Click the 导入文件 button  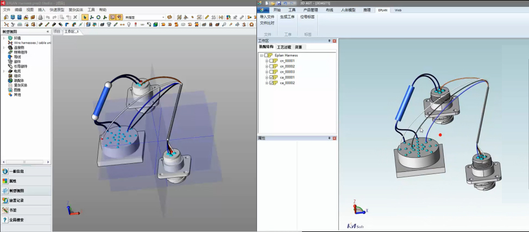tap(267, 17)
